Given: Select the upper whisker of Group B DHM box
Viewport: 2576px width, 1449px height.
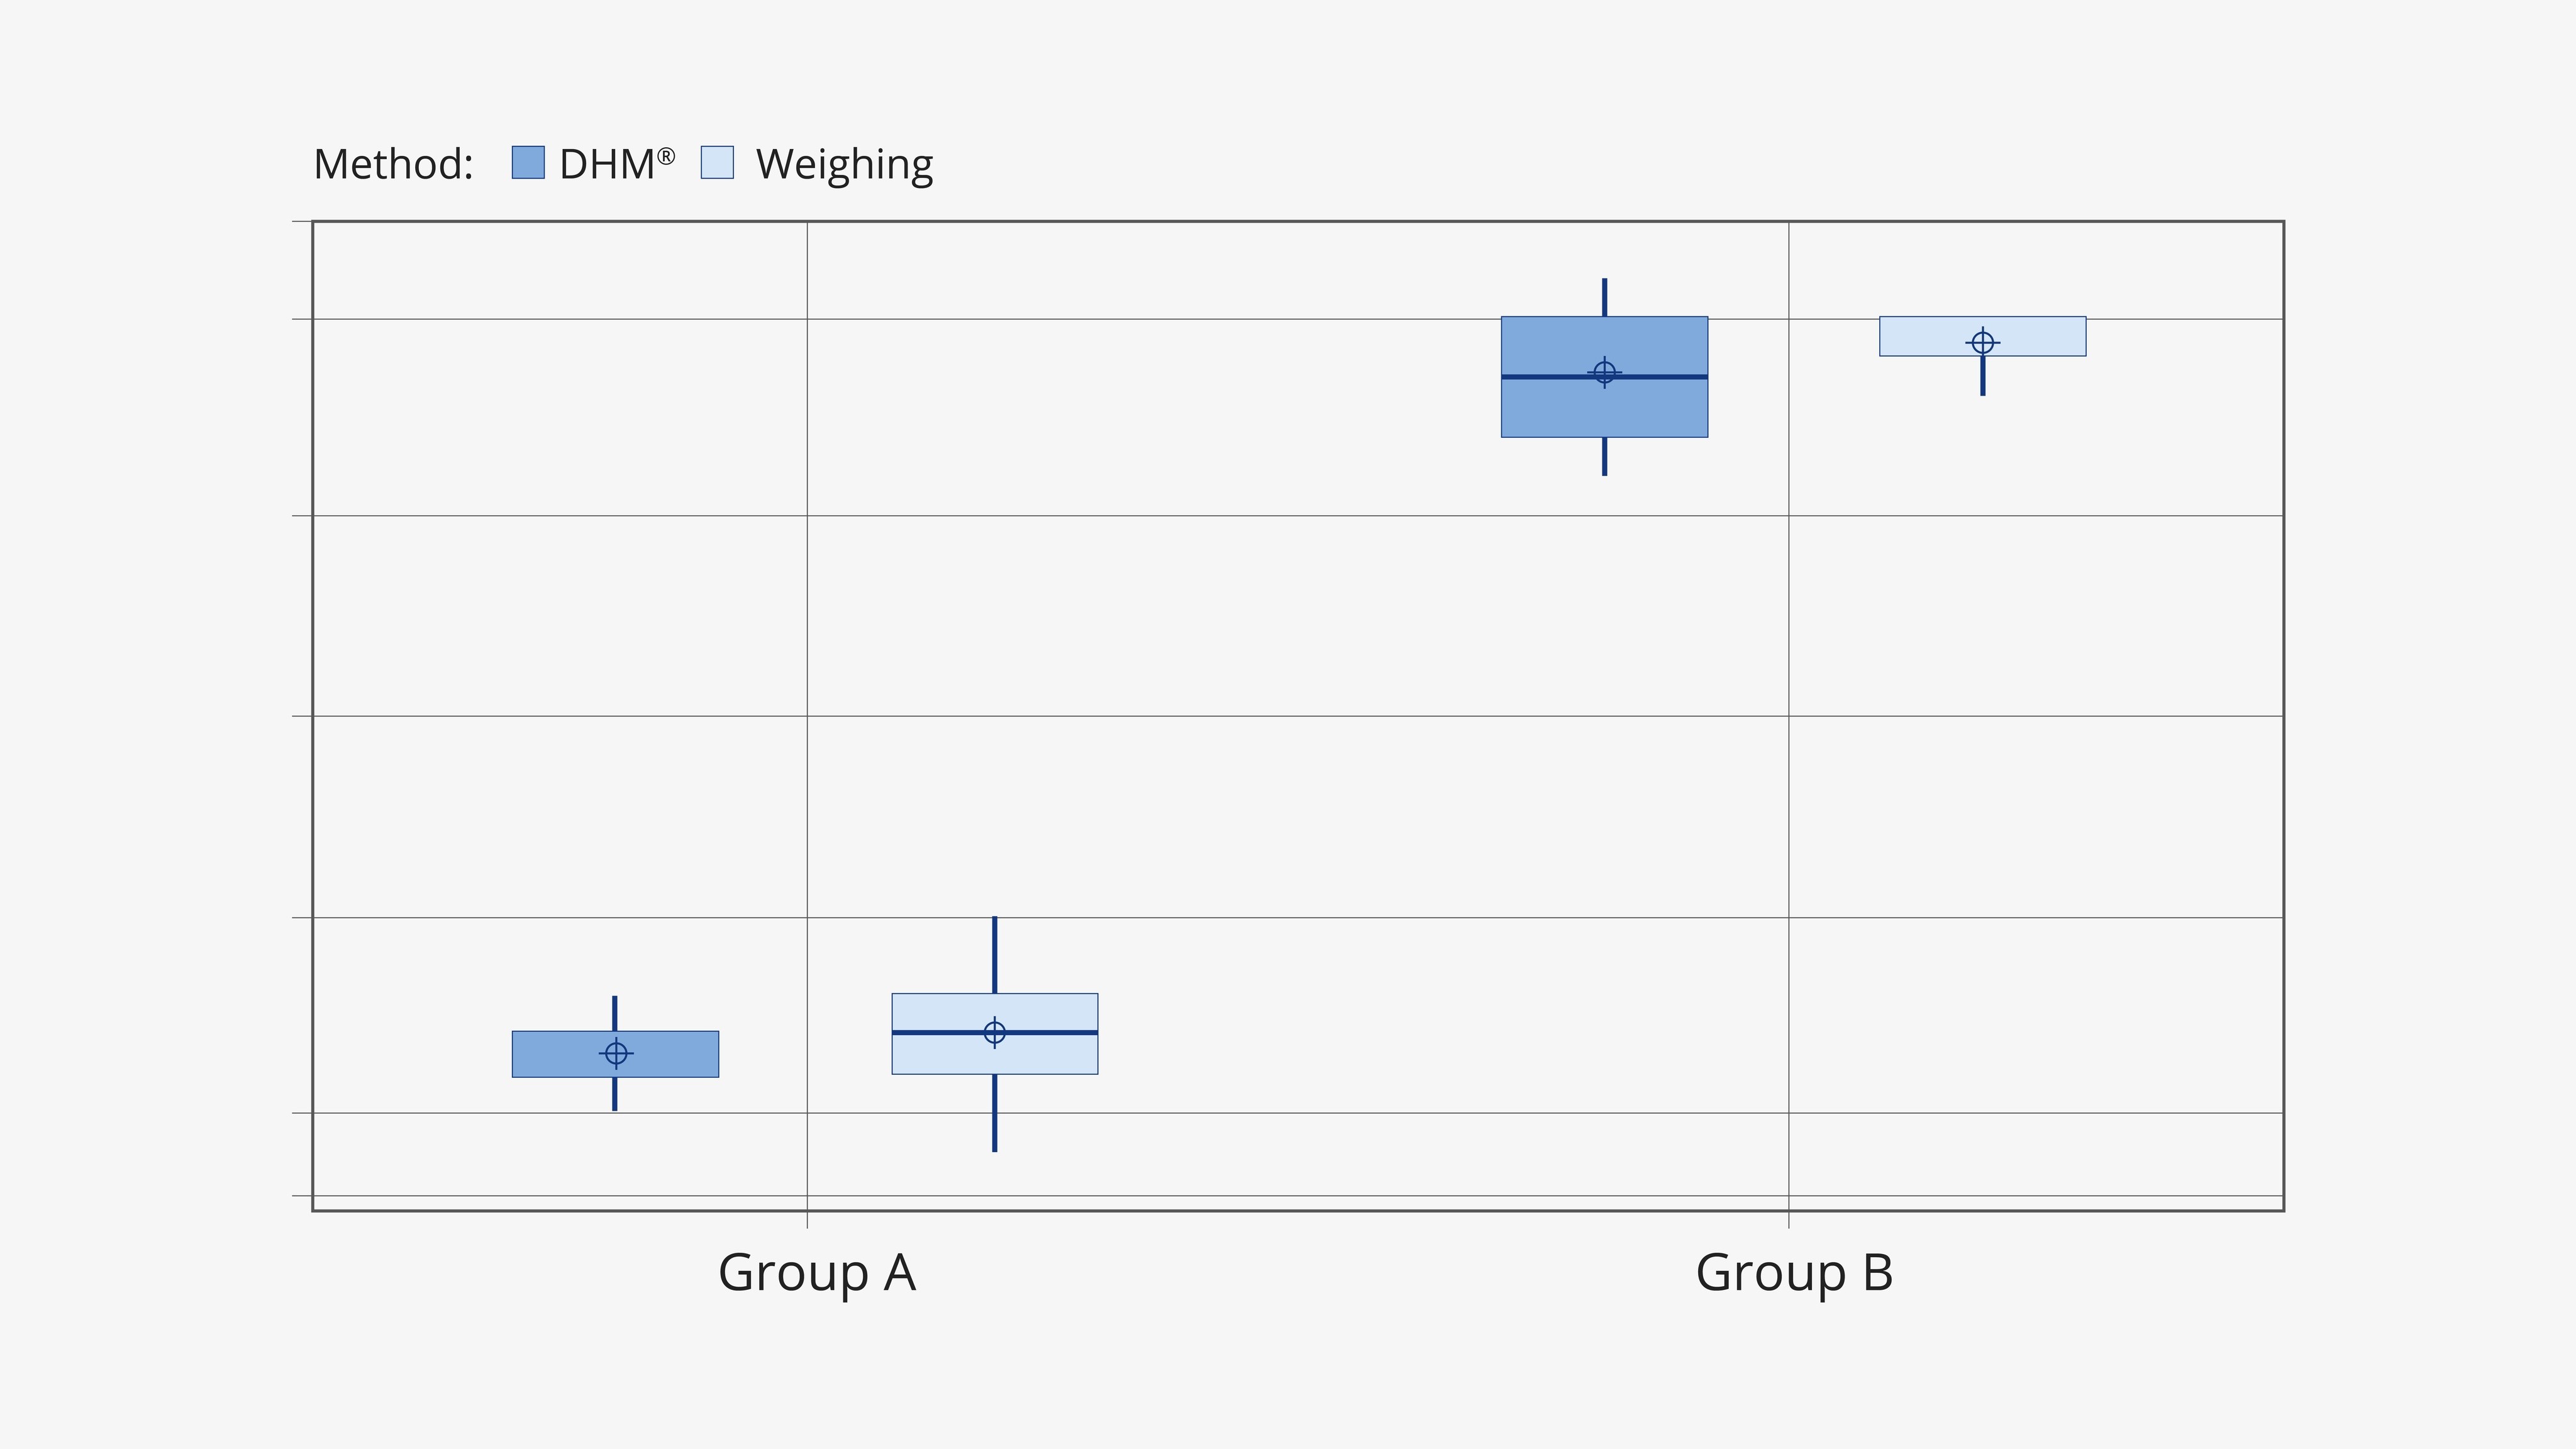Looking at the screenshot, I should click(1604, 298).
